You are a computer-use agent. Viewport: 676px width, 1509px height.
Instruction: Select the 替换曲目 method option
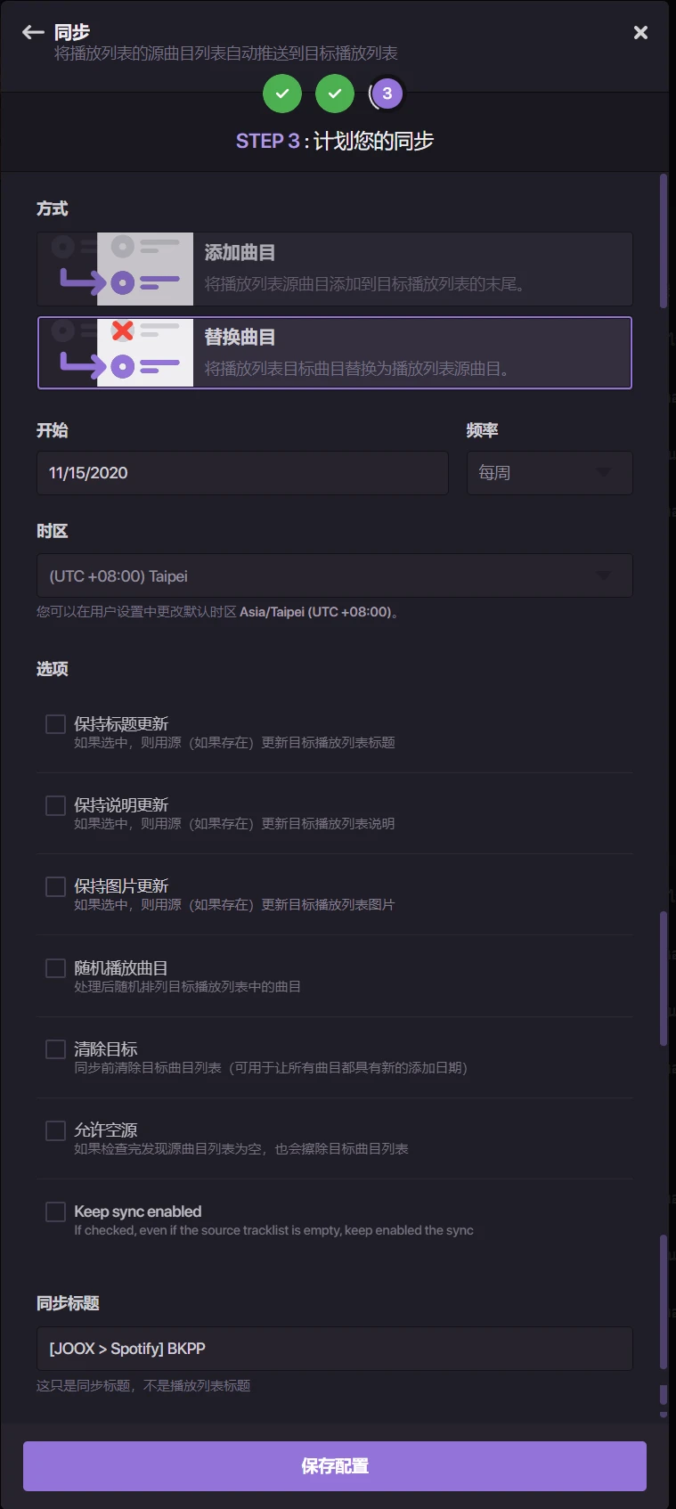coord(410,353)
